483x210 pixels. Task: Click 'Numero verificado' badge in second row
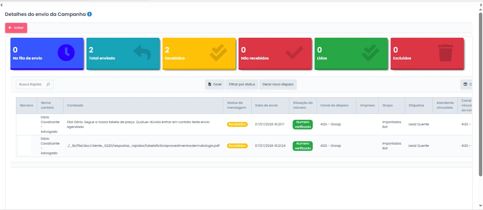(x=303, y=146)
